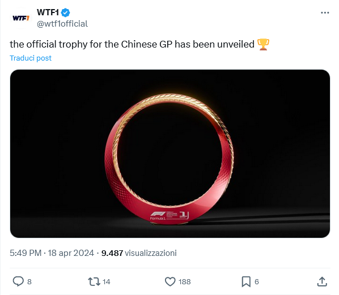This screenshot has width=339, height=295.
Task: Click the Traduci post link
Action: point(31,58)
